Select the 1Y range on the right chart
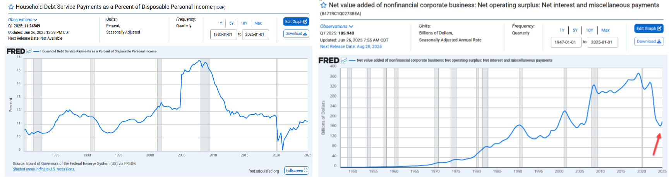The width and height of the screenshot is (669, 177). [562, 30]
